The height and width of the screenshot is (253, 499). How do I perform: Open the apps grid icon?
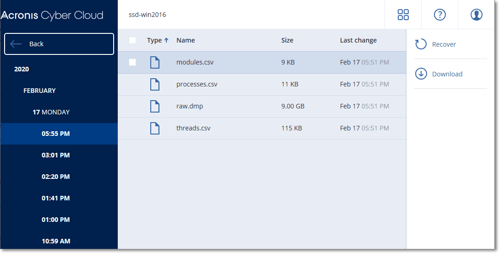403,15
